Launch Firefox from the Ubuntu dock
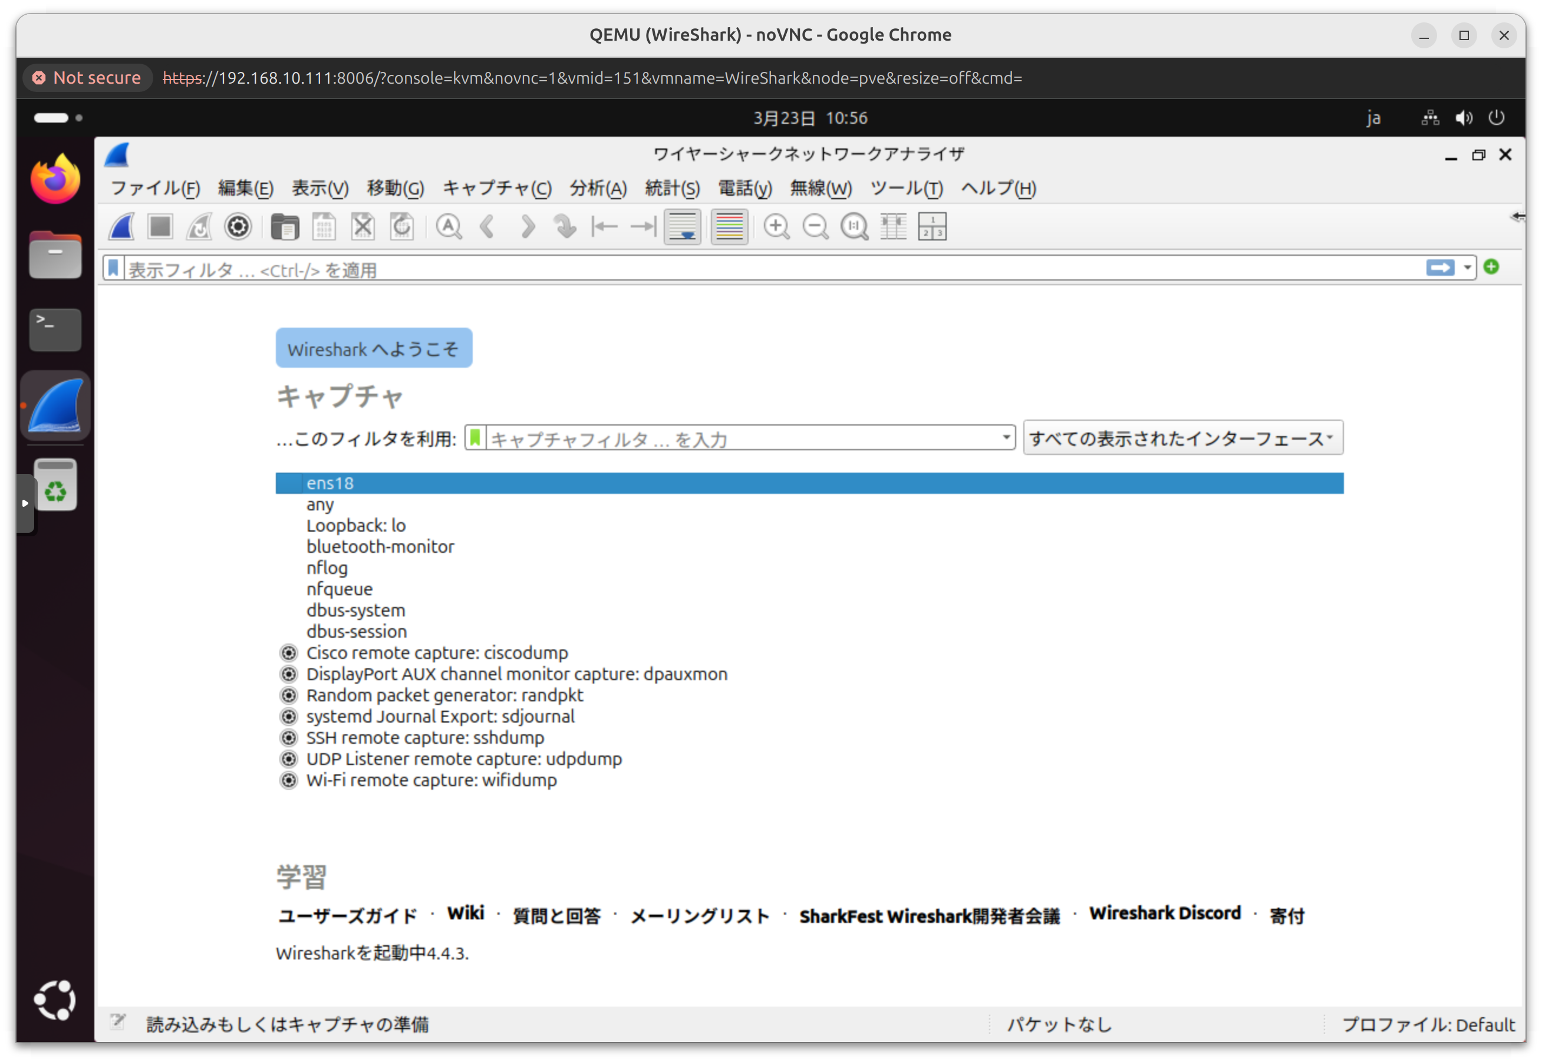The image size is (1542, 1062). tap(55, 179)
